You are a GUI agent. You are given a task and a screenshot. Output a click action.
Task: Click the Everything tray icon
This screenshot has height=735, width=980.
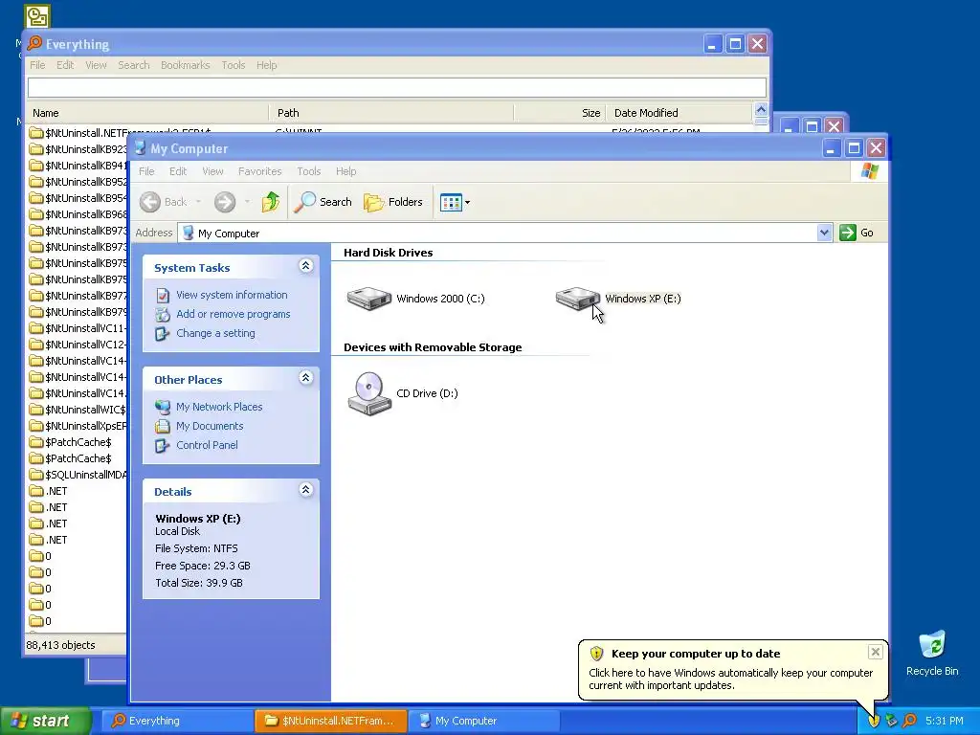[910, 721]
